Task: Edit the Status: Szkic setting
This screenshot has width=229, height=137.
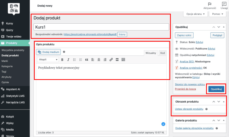Action: click(x=199, y=42)
